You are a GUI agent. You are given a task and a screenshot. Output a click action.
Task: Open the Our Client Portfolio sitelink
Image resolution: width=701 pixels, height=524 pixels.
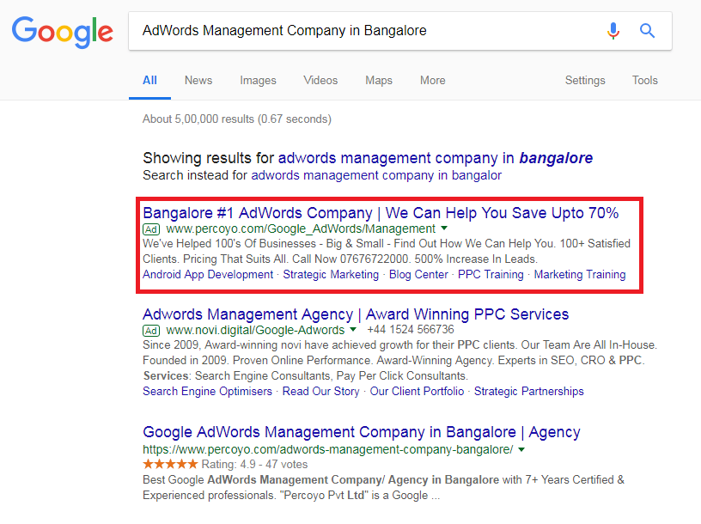(417, 392)
